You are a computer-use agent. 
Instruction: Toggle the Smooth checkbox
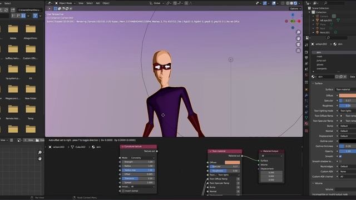coord(340,157)
